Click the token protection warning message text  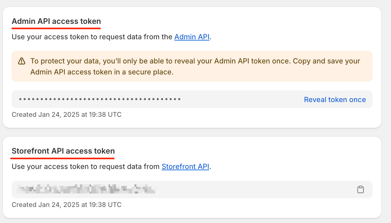click(x=195, y=66)
